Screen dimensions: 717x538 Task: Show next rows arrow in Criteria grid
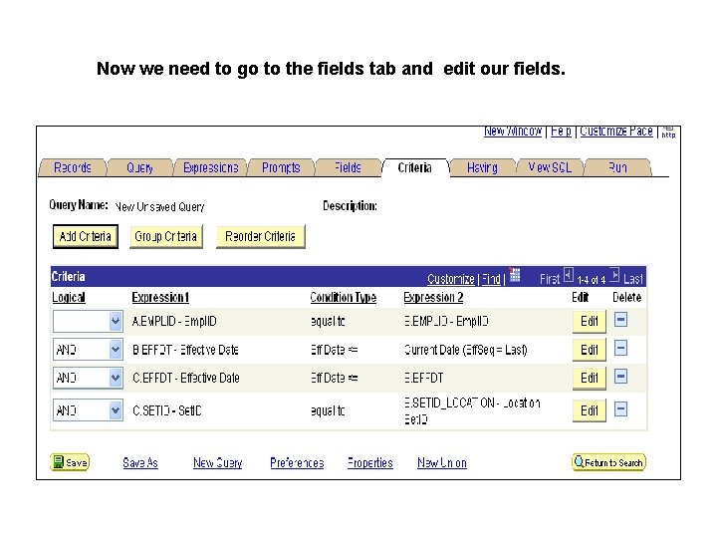coord(615,275)
